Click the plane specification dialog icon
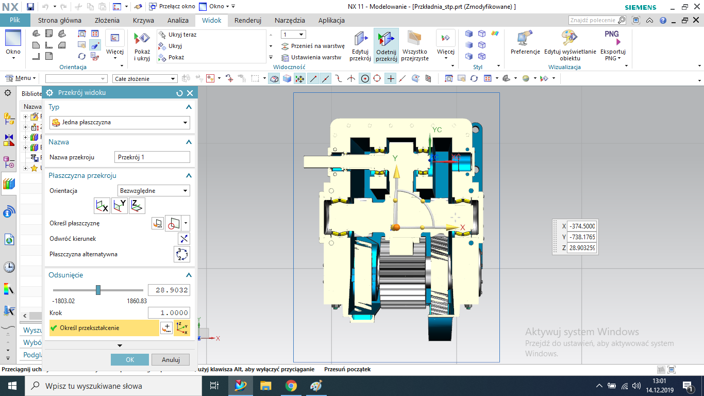The image size is (704, 396). [157, 223]
